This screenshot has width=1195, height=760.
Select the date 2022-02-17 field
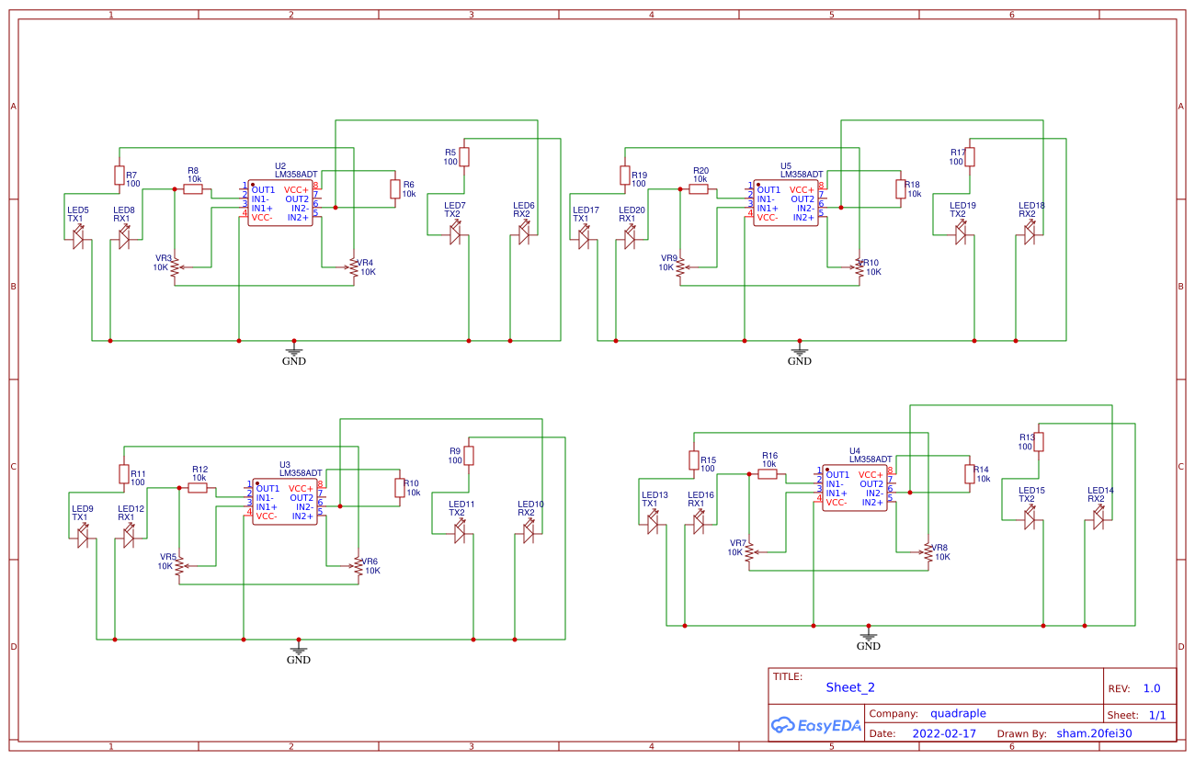pos(944,734)
